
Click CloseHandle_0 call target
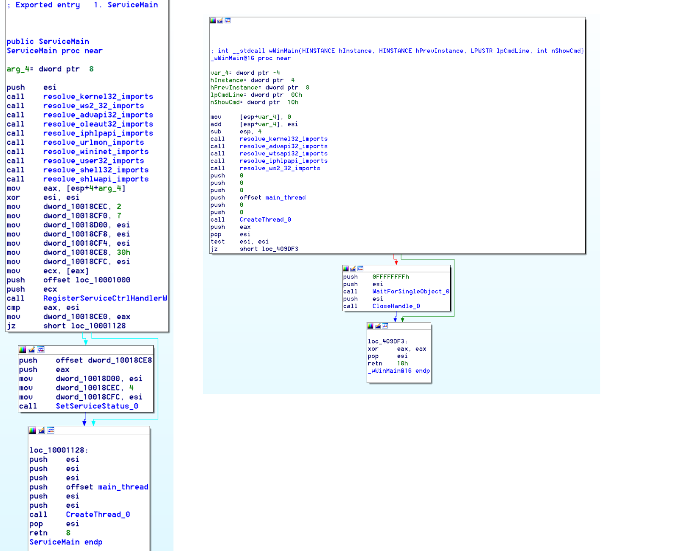(x=396, y=306)
